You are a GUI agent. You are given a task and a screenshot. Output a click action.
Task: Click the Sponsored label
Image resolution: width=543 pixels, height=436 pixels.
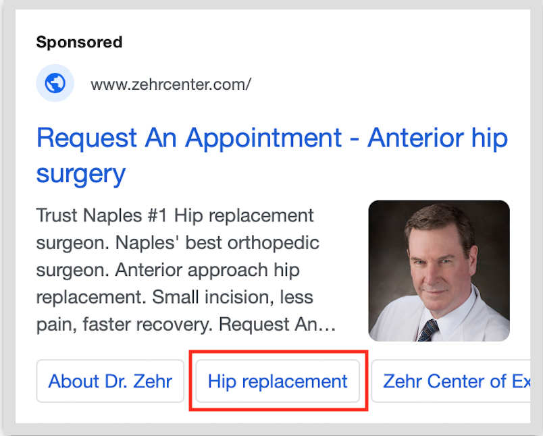79,42
